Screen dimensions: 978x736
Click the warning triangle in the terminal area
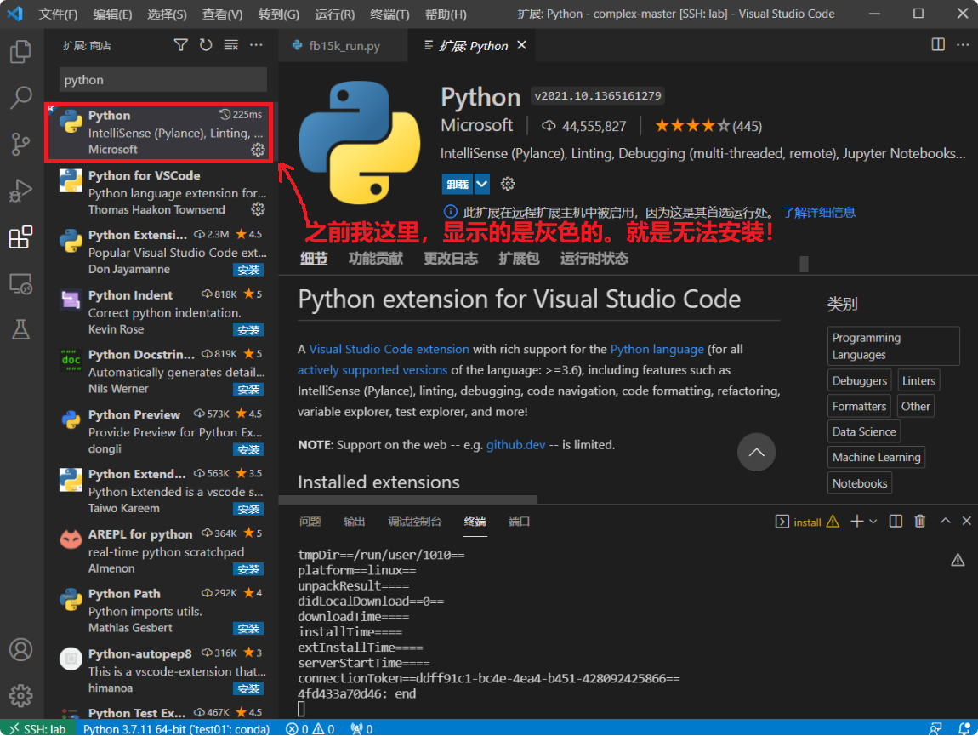[958, 560]
